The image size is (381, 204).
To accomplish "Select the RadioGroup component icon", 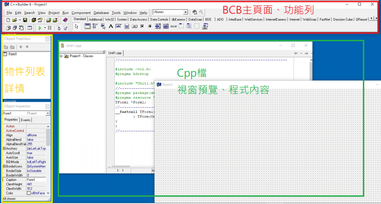I will pyautogui.click(x=189, y=26).
